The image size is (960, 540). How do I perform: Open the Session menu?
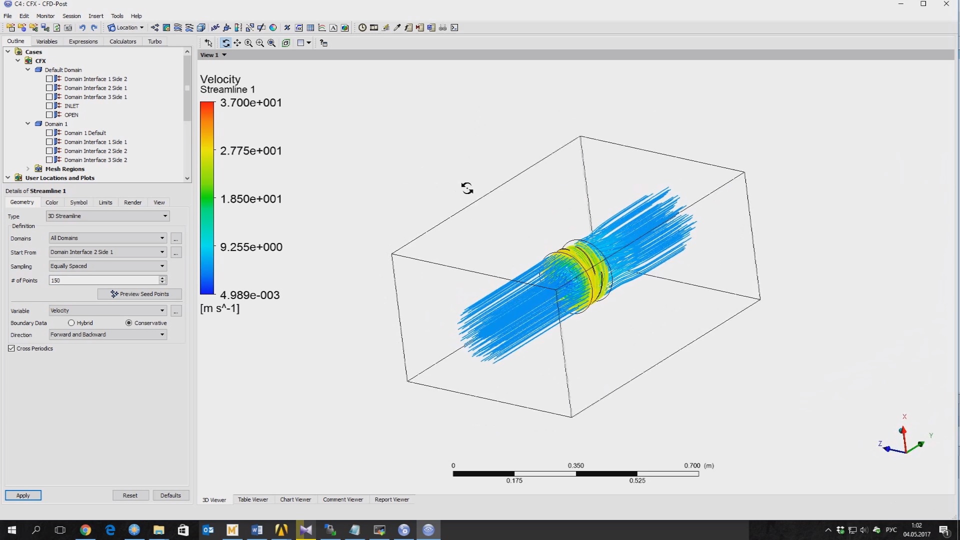[71, 16]
